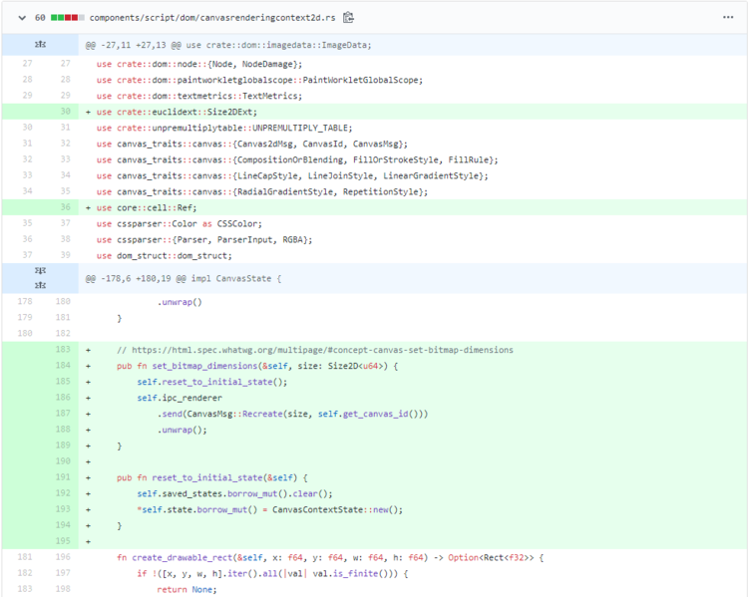Select new line number 36 (core::cell::Ref)
Viewport: 750px width, 597px height.
(66, 207)
